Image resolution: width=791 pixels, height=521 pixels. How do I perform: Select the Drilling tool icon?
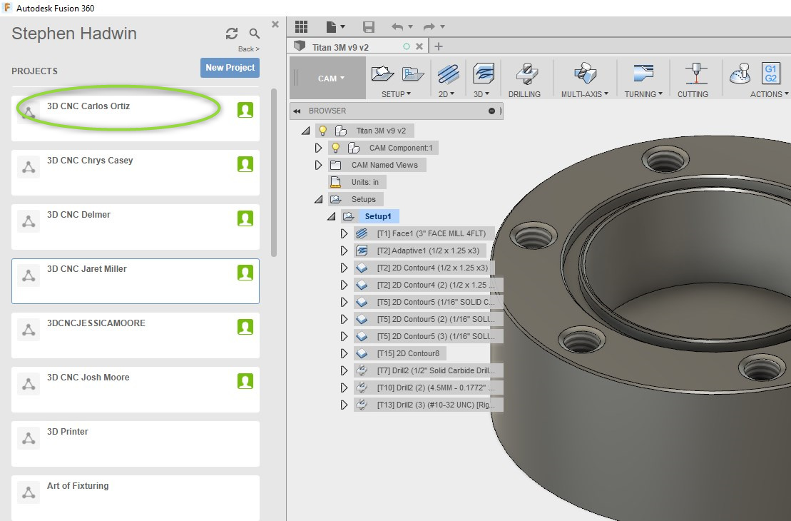pos(524,74)
